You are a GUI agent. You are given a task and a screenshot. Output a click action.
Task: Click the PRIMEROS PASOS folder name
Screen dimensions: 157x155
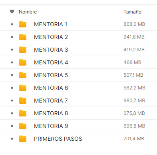(58, 139)
